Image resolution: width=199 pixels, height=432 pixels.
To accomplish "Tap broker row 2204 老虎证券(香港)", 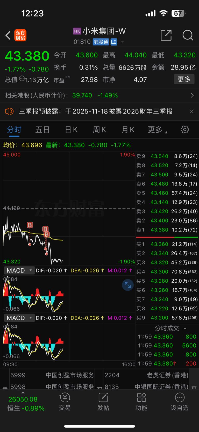I will click(146, 375).
